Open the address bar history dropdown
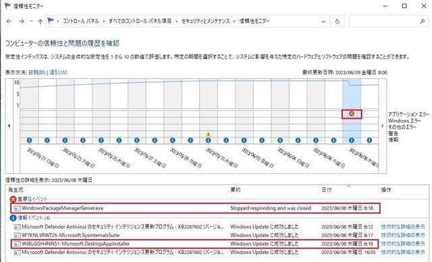This screenshot has height=262, width=432. tap(323, 22)
